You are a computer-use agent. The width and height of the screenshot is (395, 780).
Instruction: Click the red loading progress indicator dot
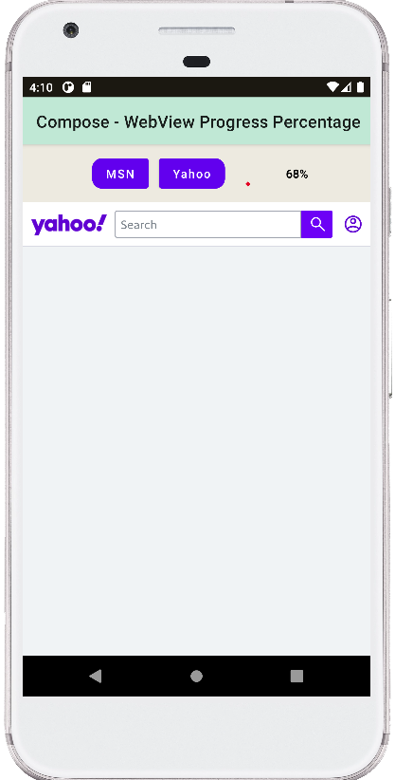point(248,184)
